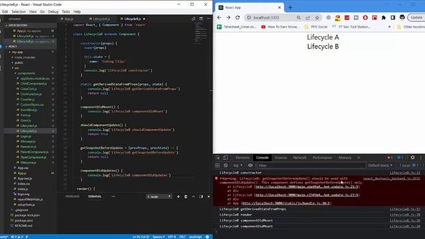Click the Chrome forward arrow
The height and width of the screenshot is (239, 425).
228,18
